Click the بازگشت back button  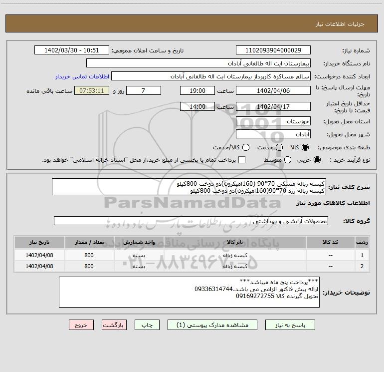coord(114,325)
